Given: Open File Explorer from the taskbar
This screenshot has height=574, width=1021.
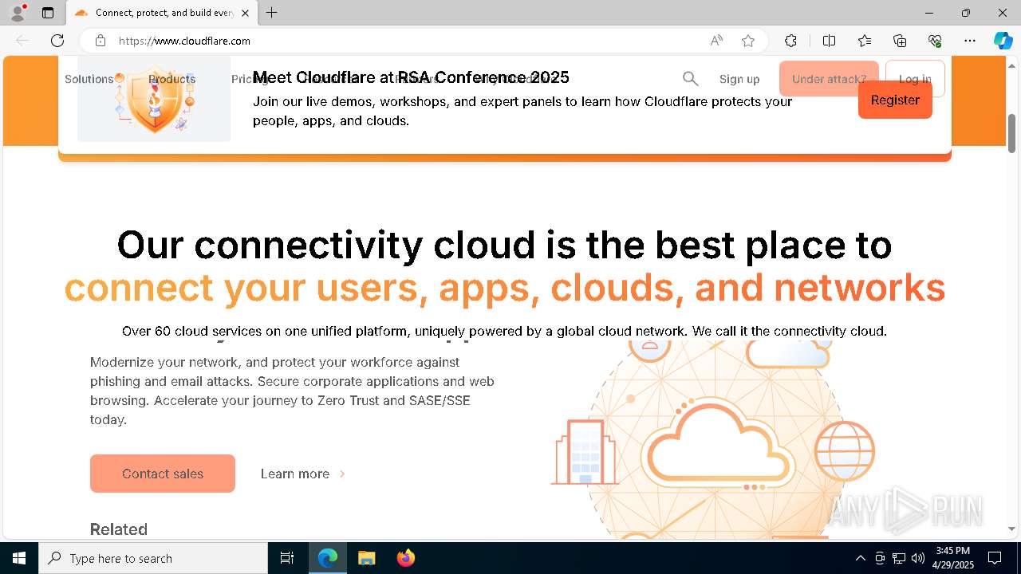Looking at the screenshot, I should 366,558.
